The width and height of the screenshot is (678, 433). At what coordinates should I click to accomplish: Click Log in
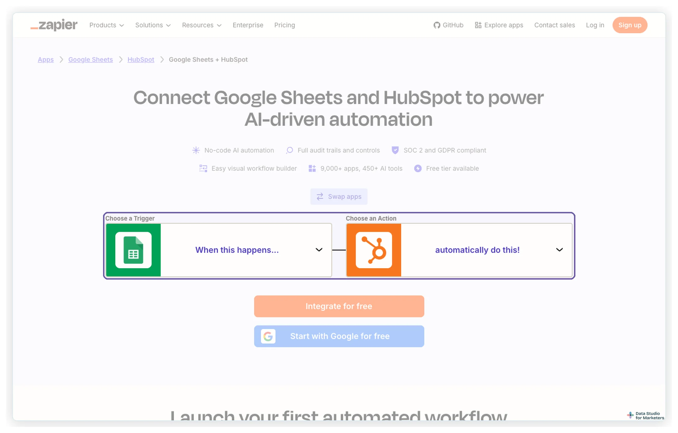[595, 25]
